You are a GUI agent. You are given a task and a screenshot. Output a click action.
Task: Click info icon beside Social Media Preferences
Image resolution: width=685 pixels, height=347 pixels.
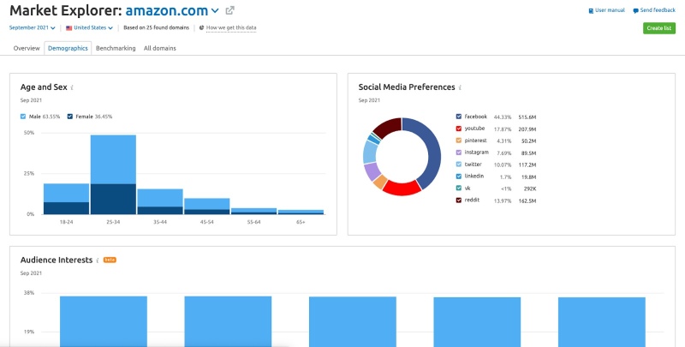click(461, 87)
